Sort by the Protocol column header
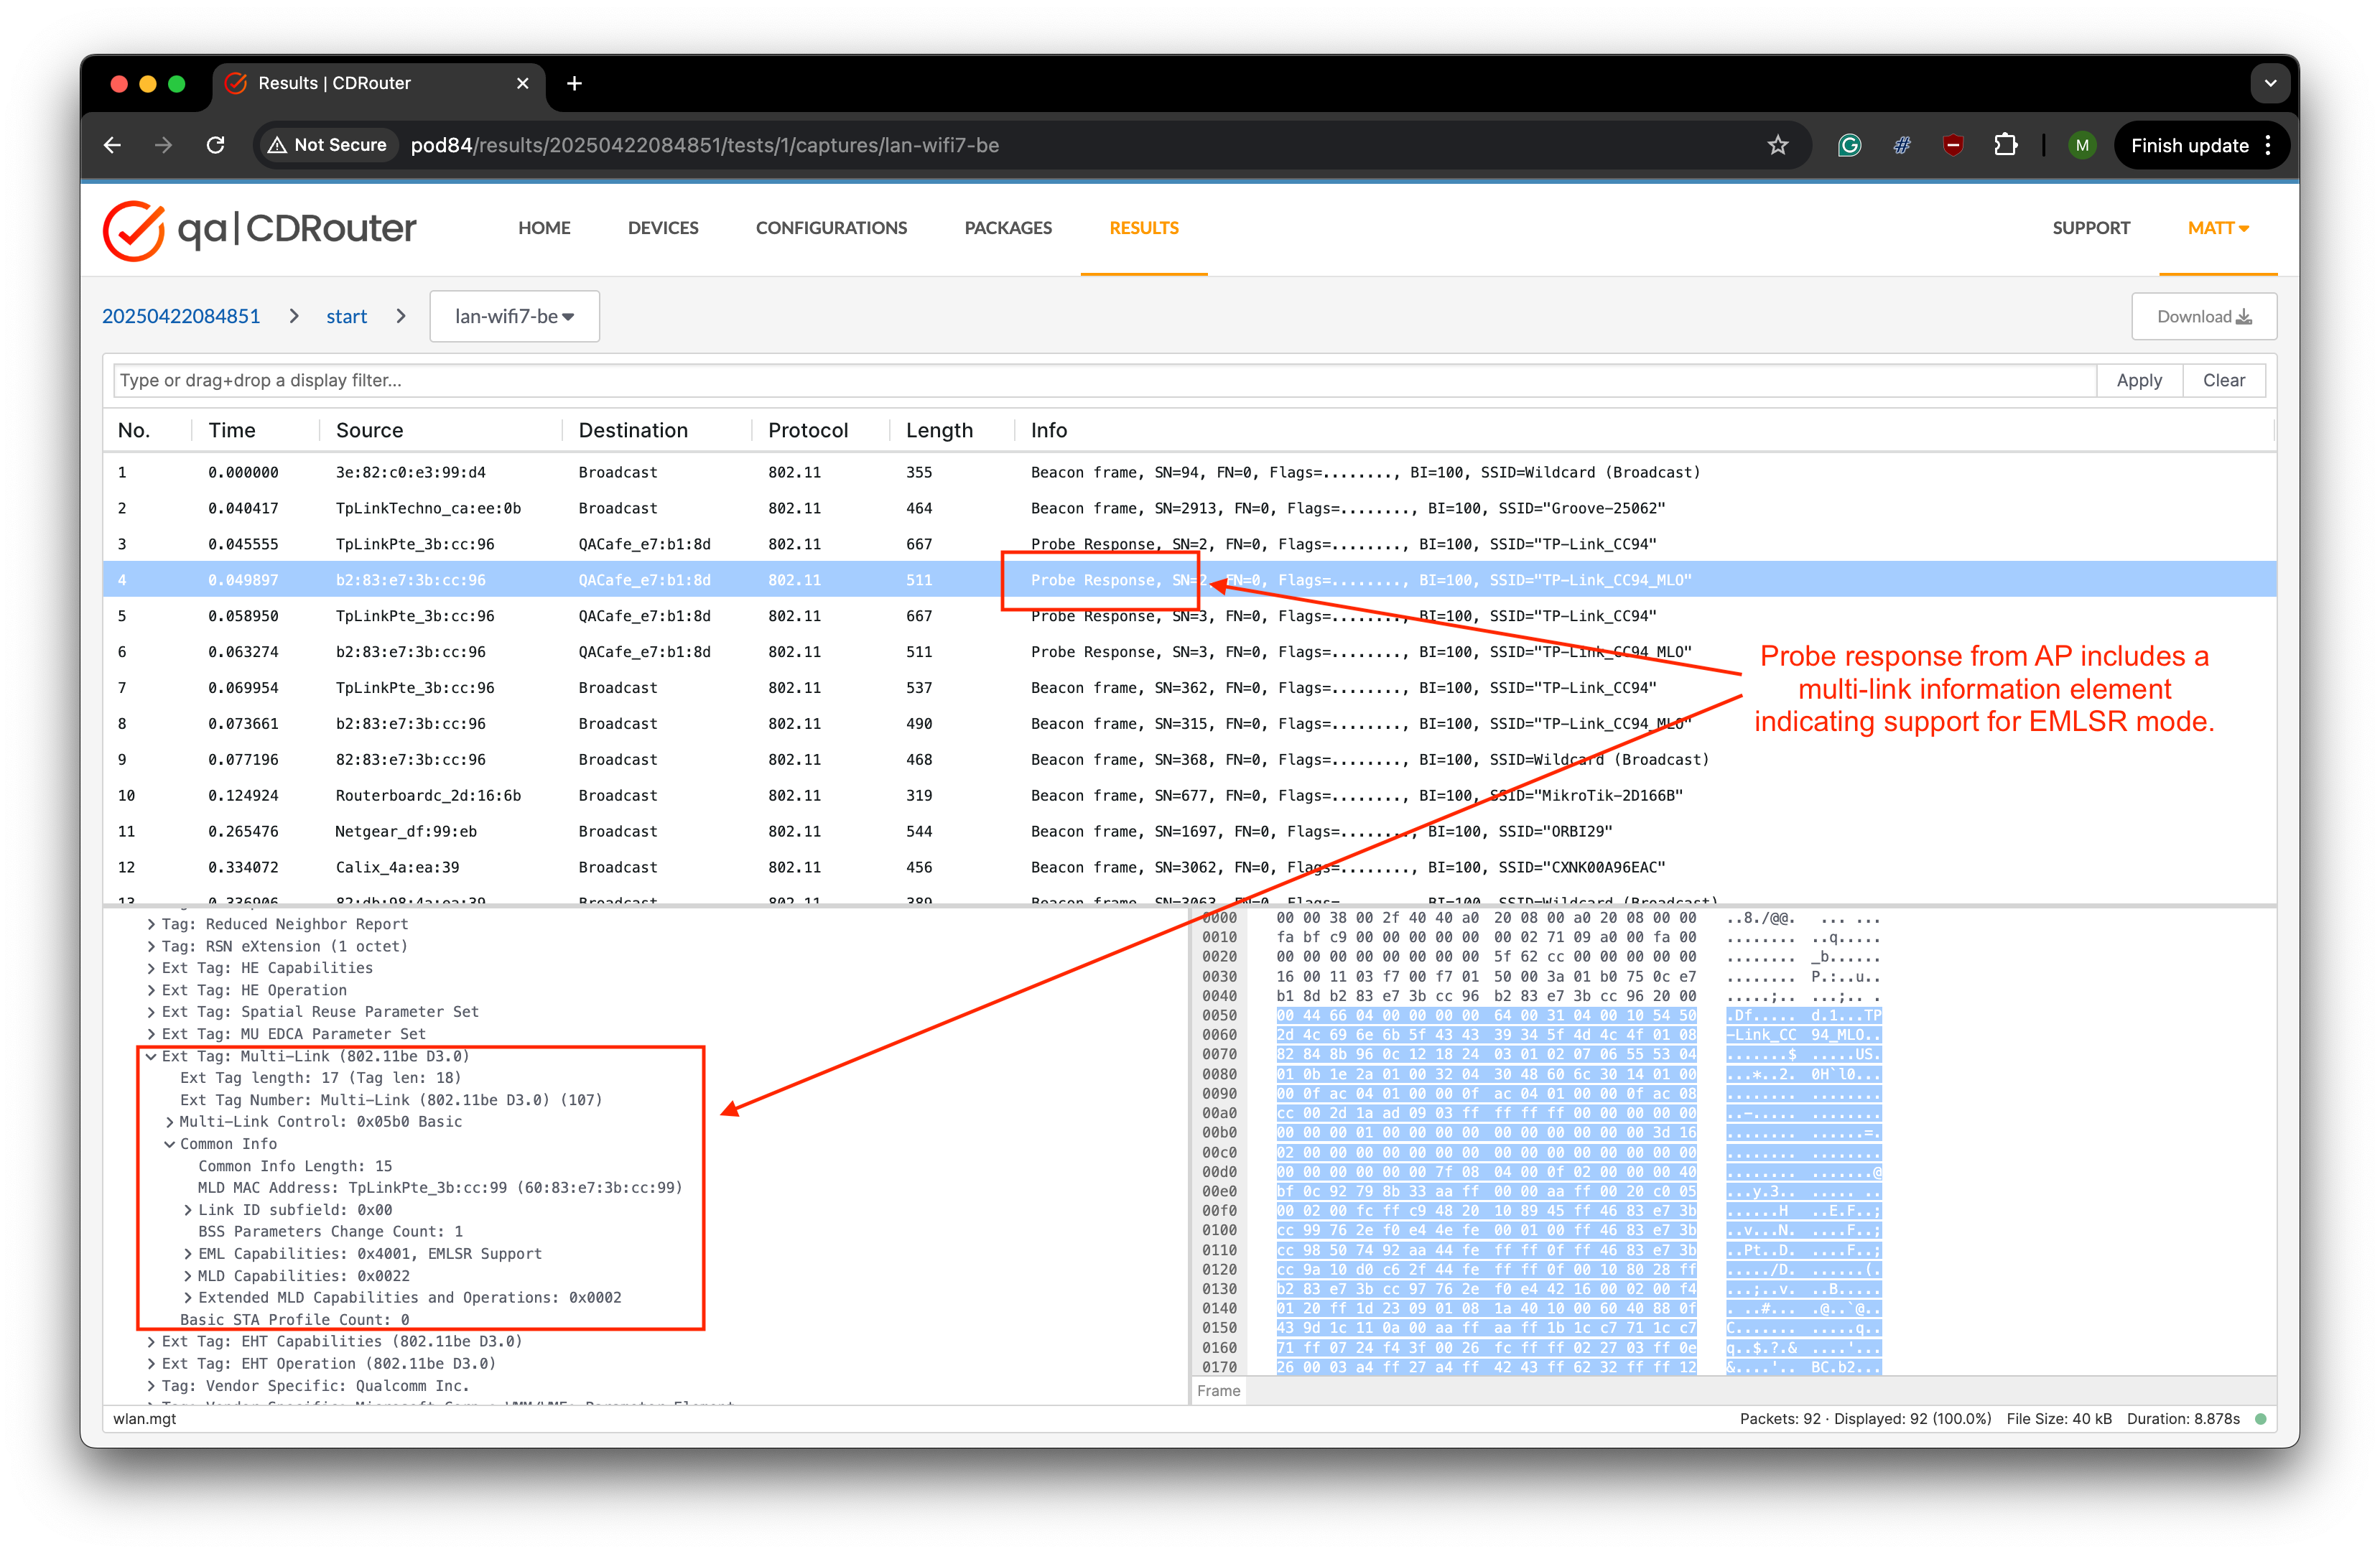This screenshot has height=1554, width=2380. (807, 430)
